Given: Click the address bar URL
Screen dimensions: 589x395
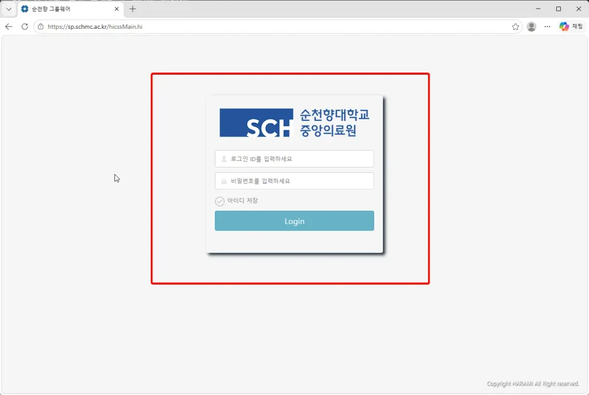Looking at the screenshot, I should click(95, 26).
